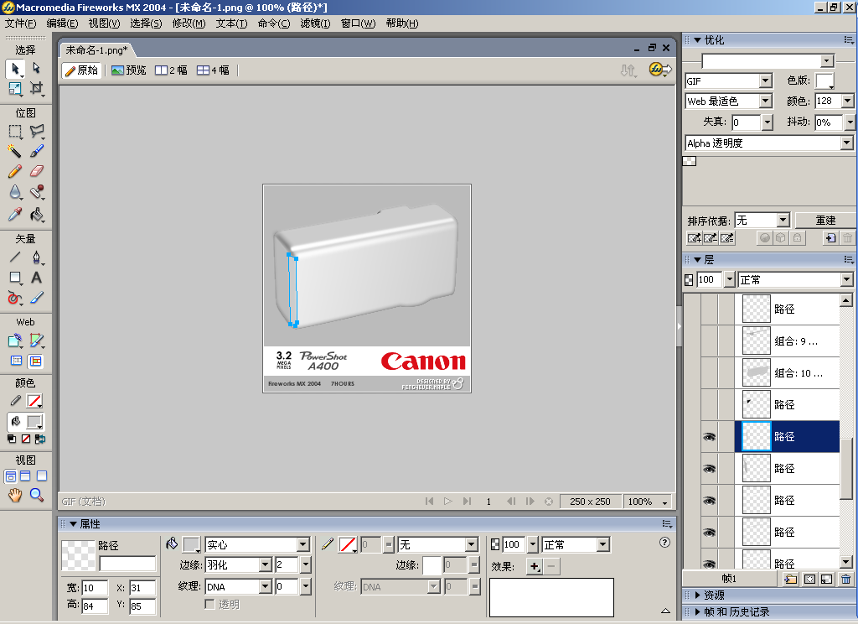Select the Eyedropper tool
Image resolution: width=858 pixels, height=624 pixels.
(15, 214)
